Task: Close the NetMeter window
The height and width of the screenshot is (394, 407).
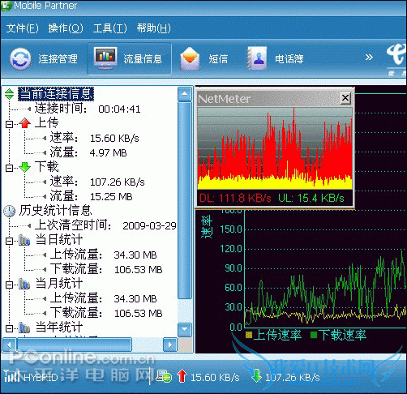Action: 345,98
